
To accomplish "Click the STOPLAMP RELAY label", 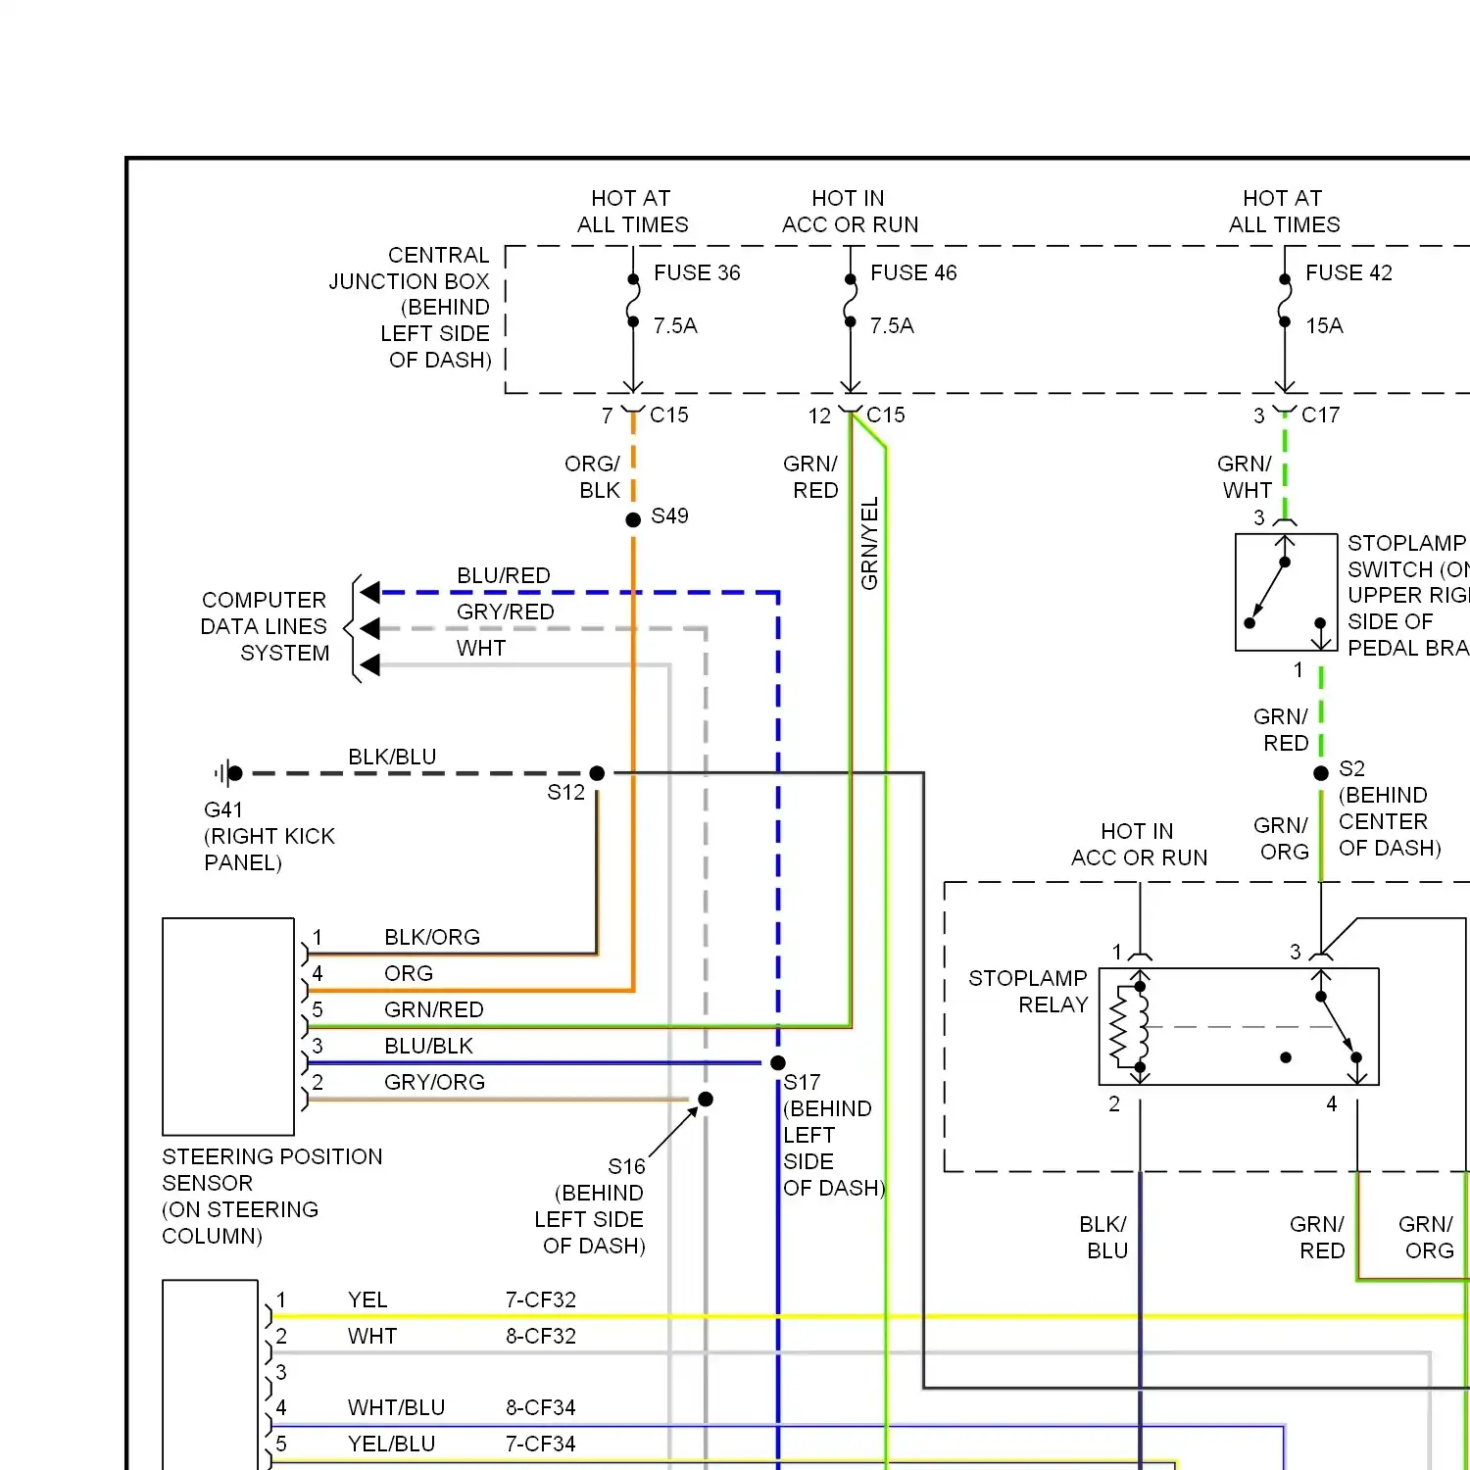I will pos(1028,991).
